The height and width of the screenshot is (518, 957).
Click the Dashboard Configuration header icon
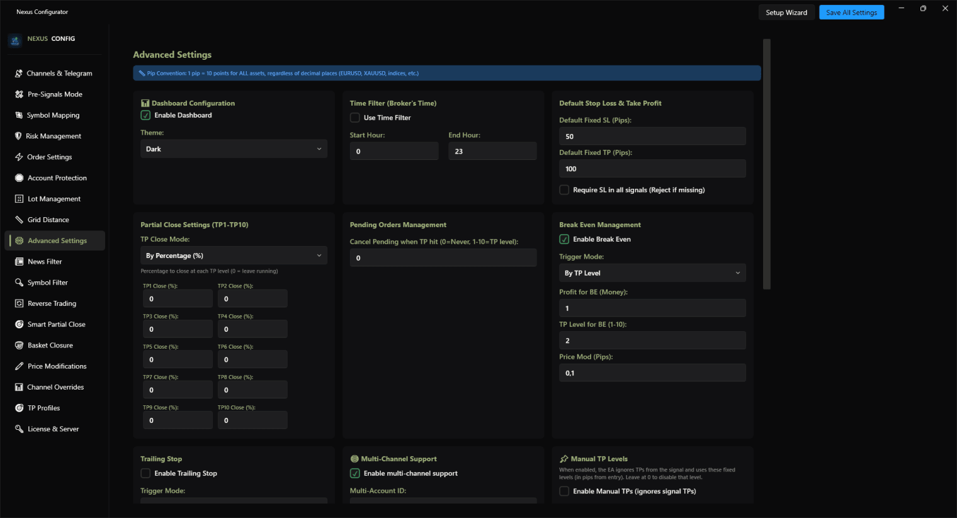(x=145, y=103)
